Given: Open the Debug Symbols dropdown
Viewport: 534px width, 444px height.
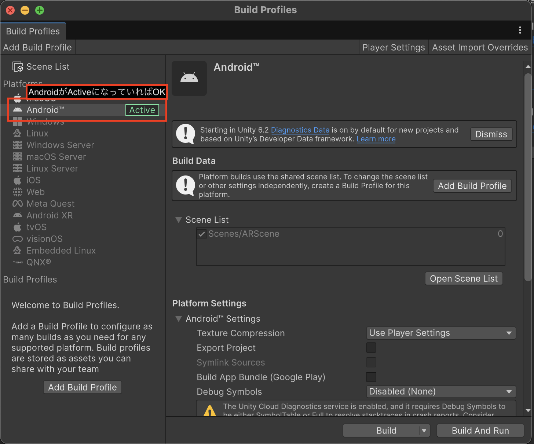Looking at the screenshot, I should [440, 392].
